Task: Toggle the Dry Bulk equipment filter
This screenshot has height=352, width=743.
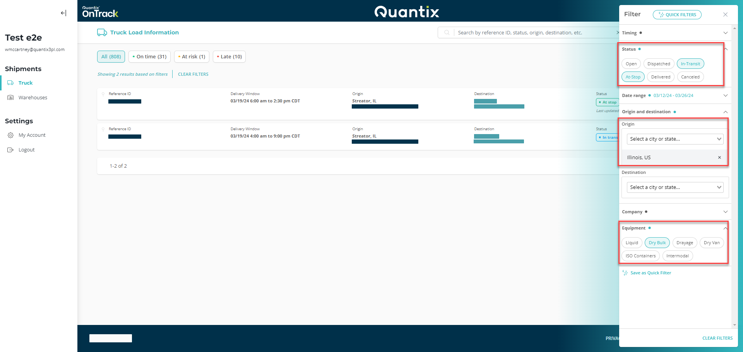Action: [657, 243]
